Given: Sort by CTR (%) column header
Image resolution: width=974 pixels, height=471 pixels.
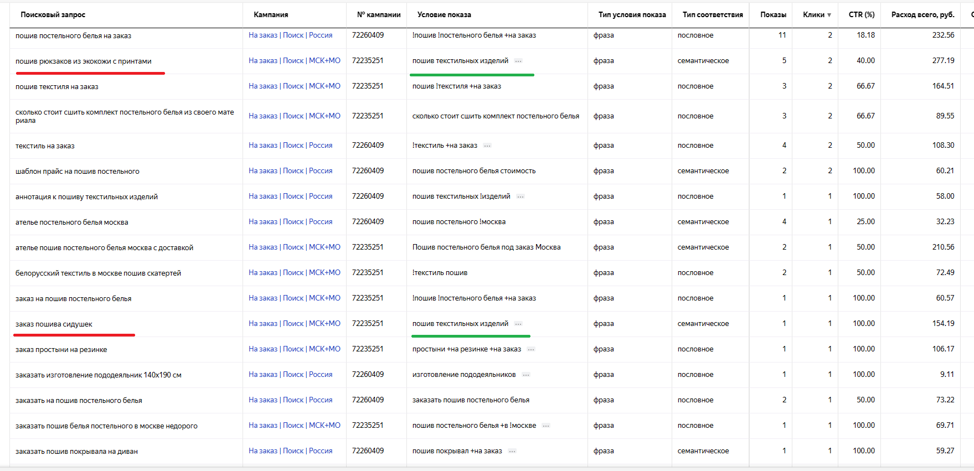Looking at the screenshot, I should point(862,14).
